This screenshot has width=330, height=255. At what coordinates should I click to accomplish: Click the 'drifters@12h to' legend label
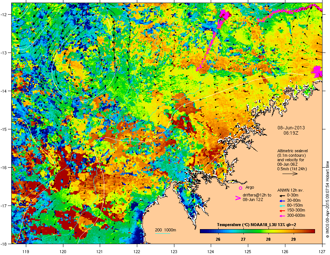[x=257, y=195]
